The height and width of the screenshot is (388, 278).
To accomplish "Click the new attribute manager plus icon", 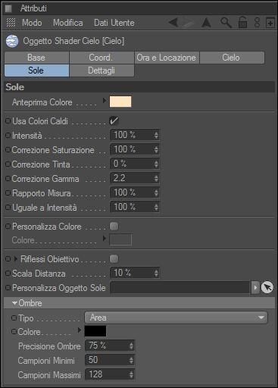I will 270,23.
